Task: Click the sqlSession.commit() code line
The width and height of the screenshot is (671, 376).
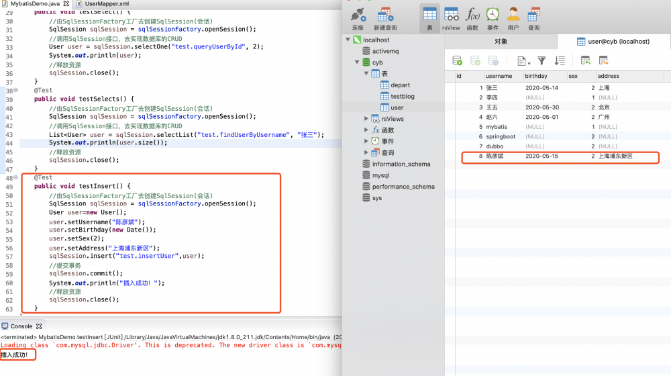Action: [x=86, y=274]
